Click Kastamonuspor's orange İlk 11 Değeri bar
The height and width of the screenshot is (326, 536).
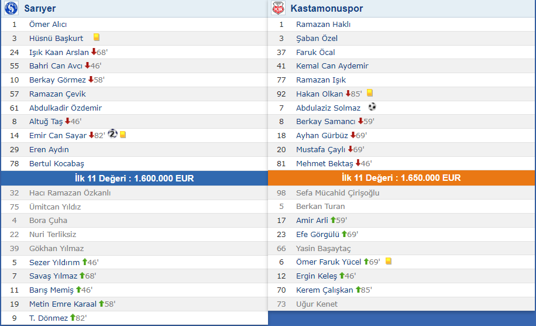[x=401, y=178]
